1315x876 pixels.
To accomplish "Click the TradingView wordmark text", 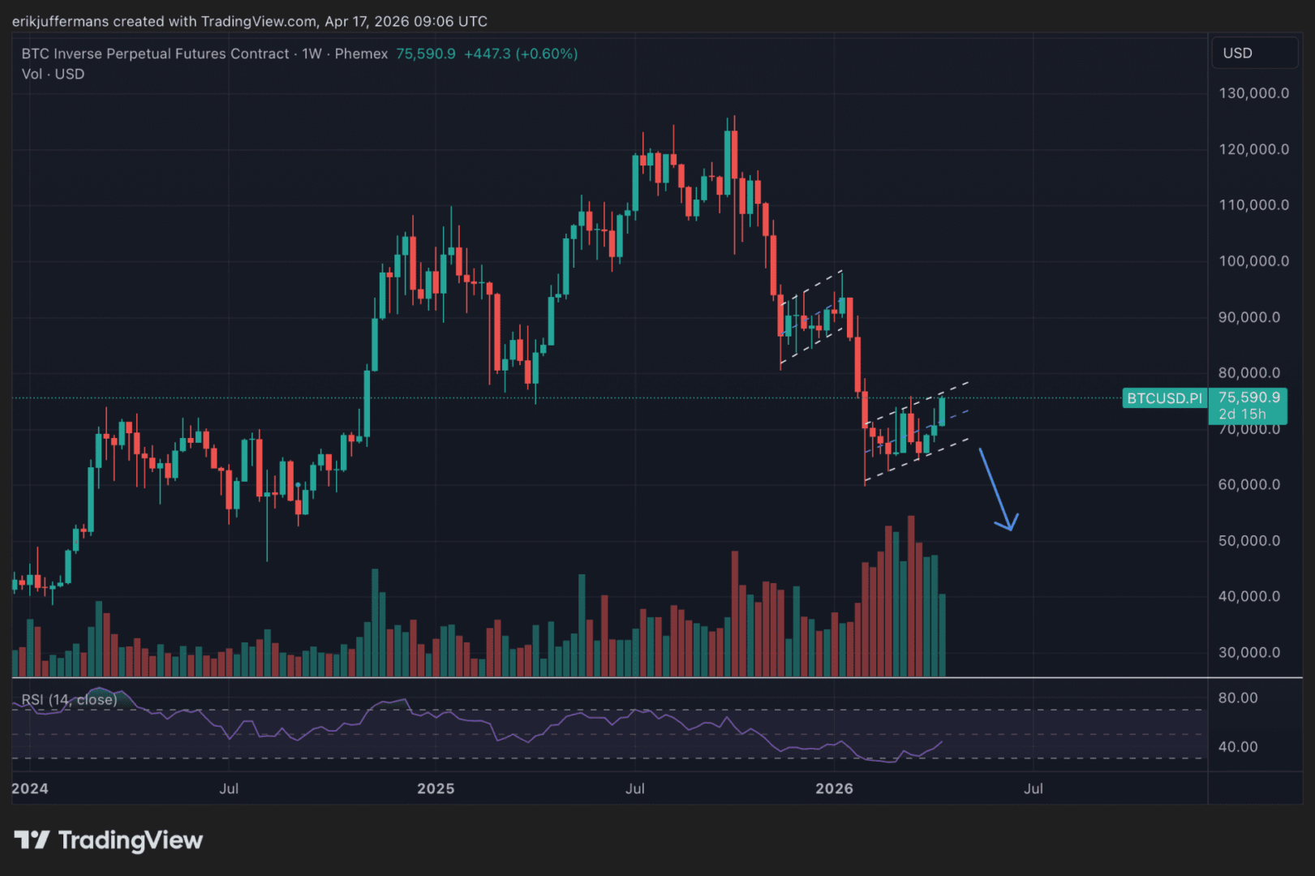I will coord(130,840).
